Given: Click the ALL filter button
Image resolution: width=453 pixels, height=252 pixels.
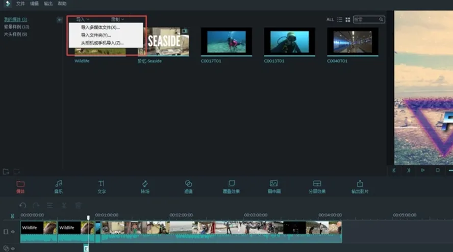Looking at the screenshot, I should (330, 19).
